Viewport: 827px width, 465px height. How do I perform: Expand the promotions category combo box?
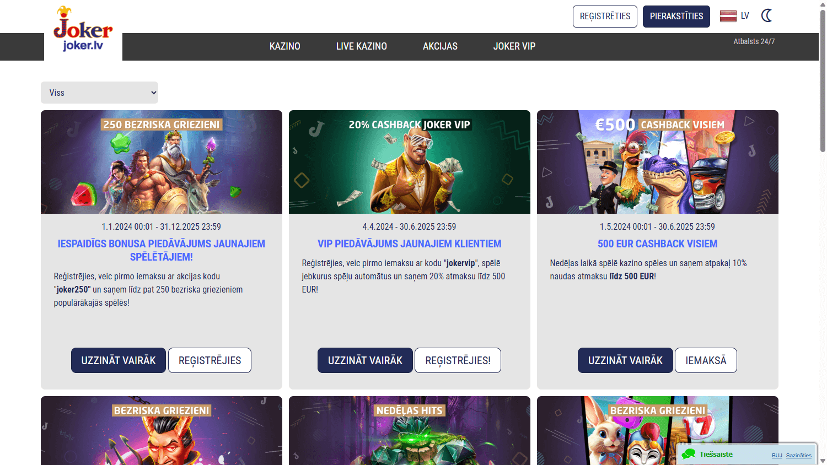click(99, 93)
